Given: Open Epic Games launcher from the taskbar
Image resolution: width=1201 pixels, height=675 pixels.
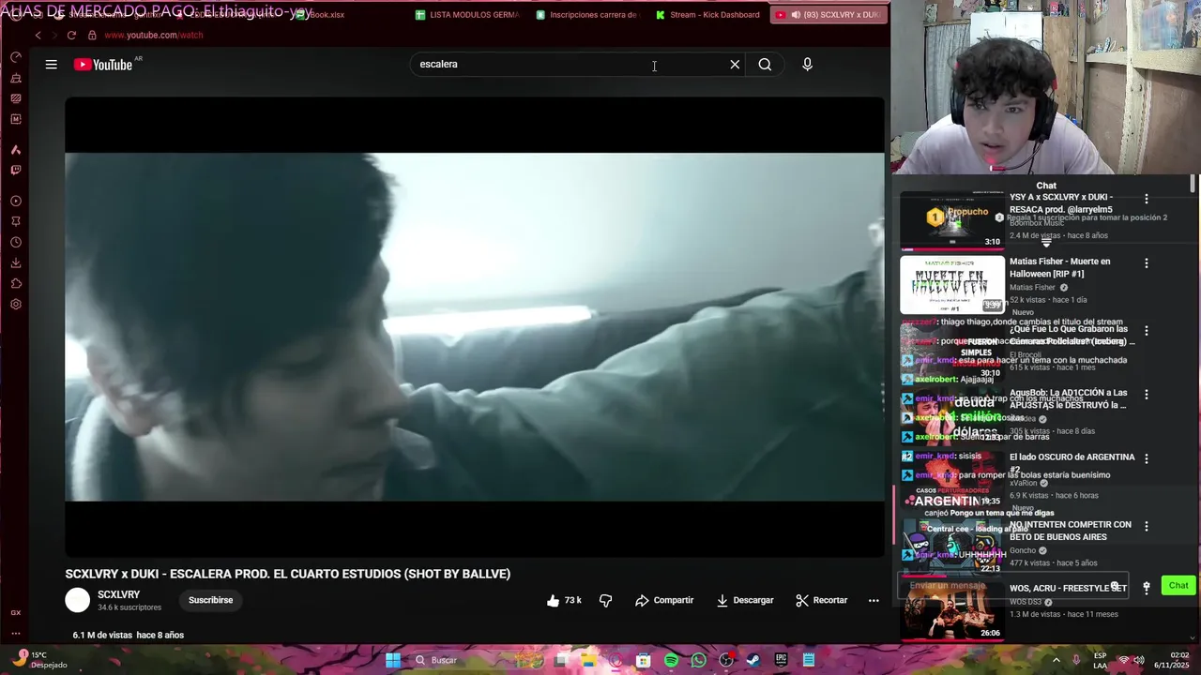Looking at the screenshot, I should [781, 660].
